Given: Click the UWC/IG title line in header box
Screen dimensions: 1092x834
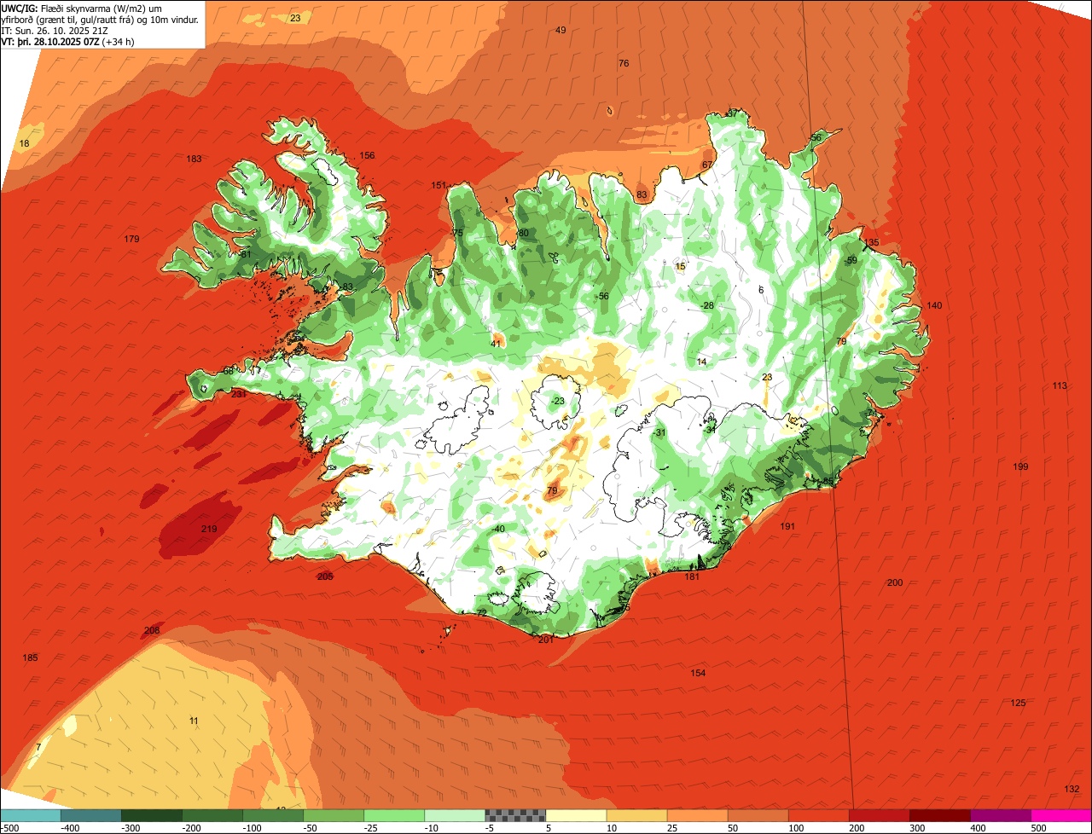Looking at the screenshot, I should tap(82, 8).
